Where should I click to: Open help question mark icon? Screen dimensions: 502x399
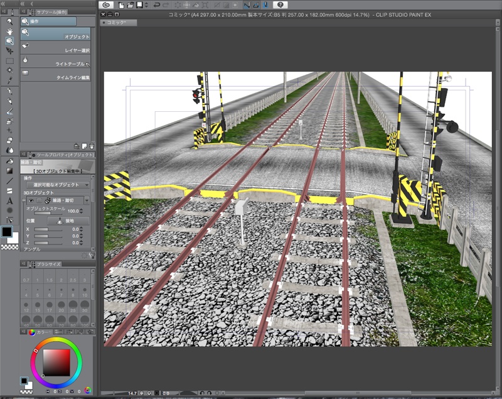pyautogui.click(x=280, y=5)
